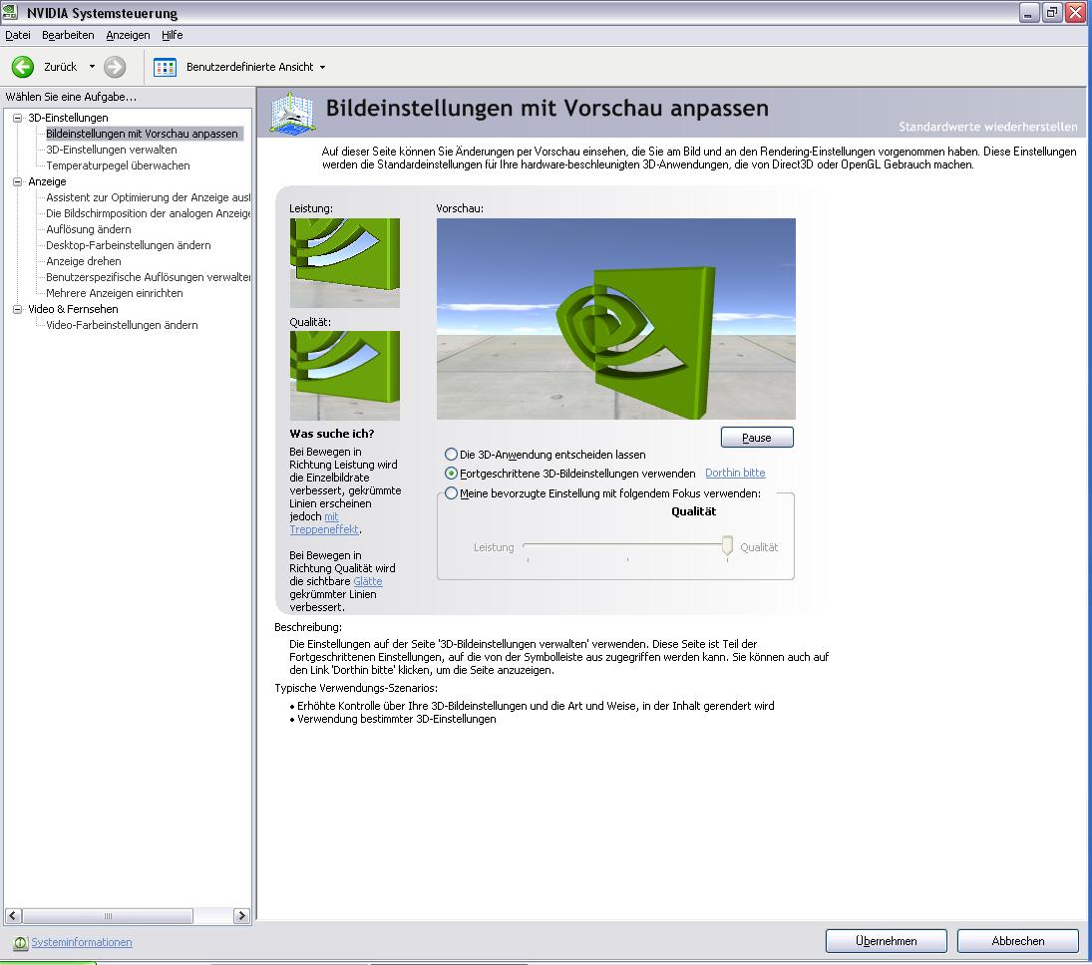Image resolution: width=1092 pixels, height=965 pixels.
Task: Click the NVIDIA title bar app icon
Action: click(10, 12)
